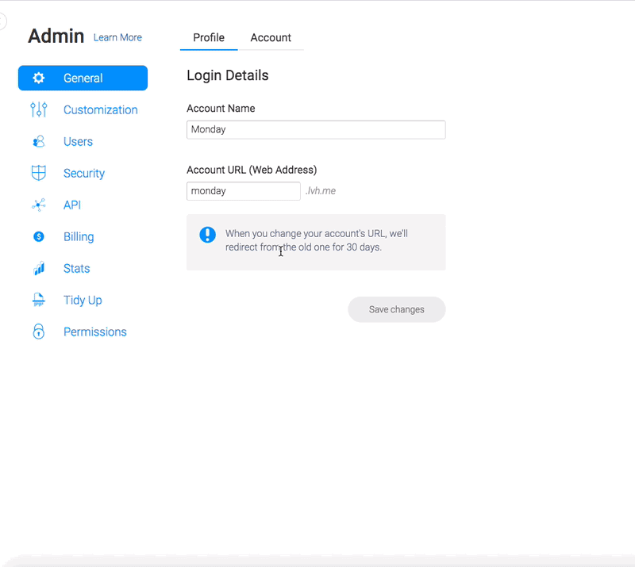The height and width of the screenshot is (567, 635).
Task: Click the API network nodes icon
Action: [38, 205]
